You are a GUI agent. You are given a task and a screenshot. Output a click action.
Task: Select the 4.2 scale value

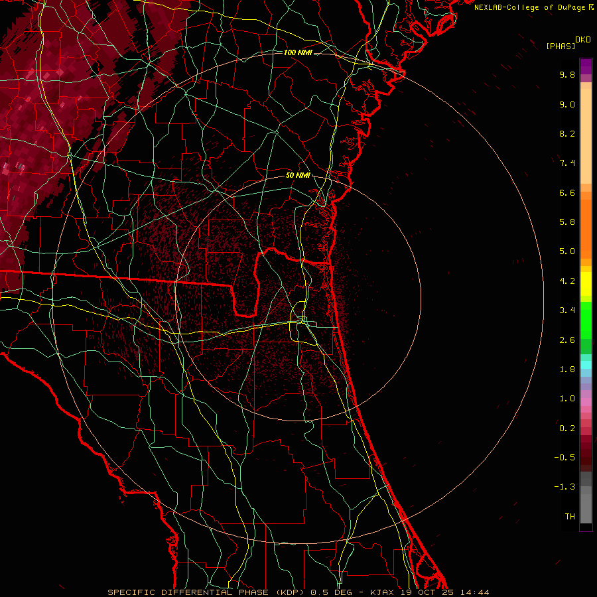pos(567,281)
